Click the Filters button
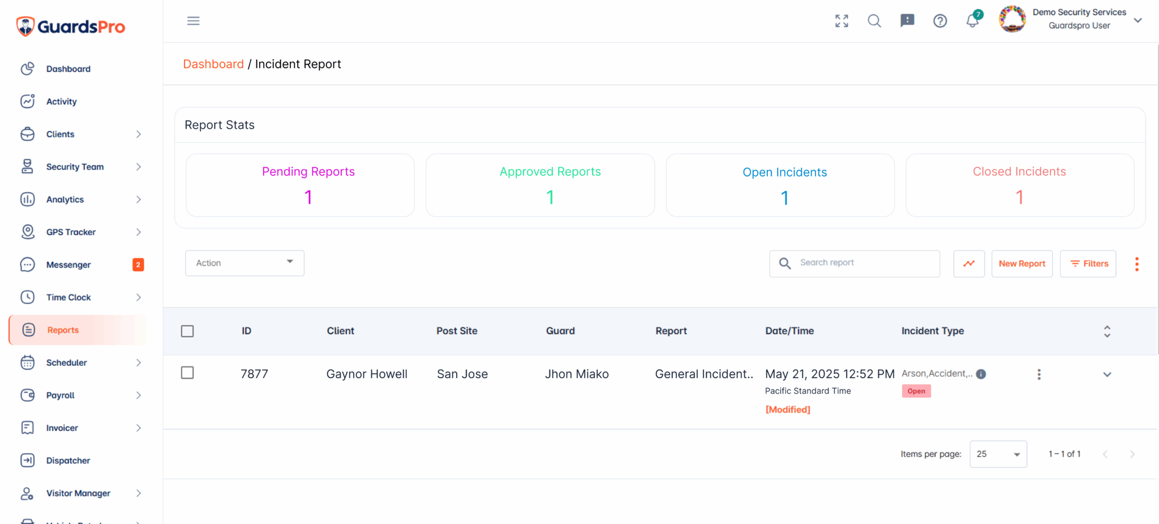 pos(1088,263)
